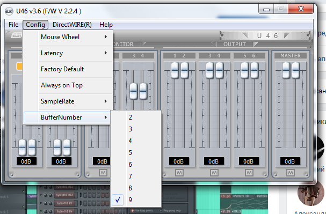Click right fader of Output 3 4
Image resolution: width=326 pixels, height=214 pixels.
tap(219, 71)
